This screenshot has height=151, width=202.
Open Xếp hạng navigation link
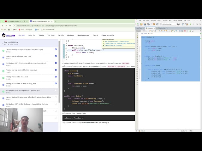point(70,35)
